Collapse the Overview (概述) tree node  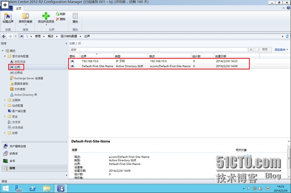click(3, 50)
